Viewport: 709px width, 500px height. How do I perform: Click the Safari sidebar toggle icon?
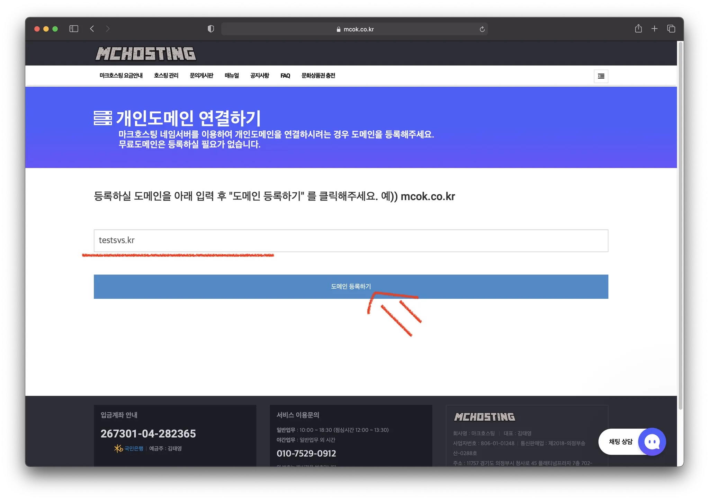point(74,29)
